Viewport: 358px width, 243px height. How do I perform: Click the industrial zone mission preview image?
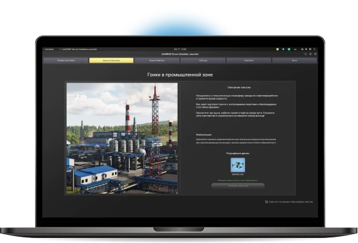(122, 138)
